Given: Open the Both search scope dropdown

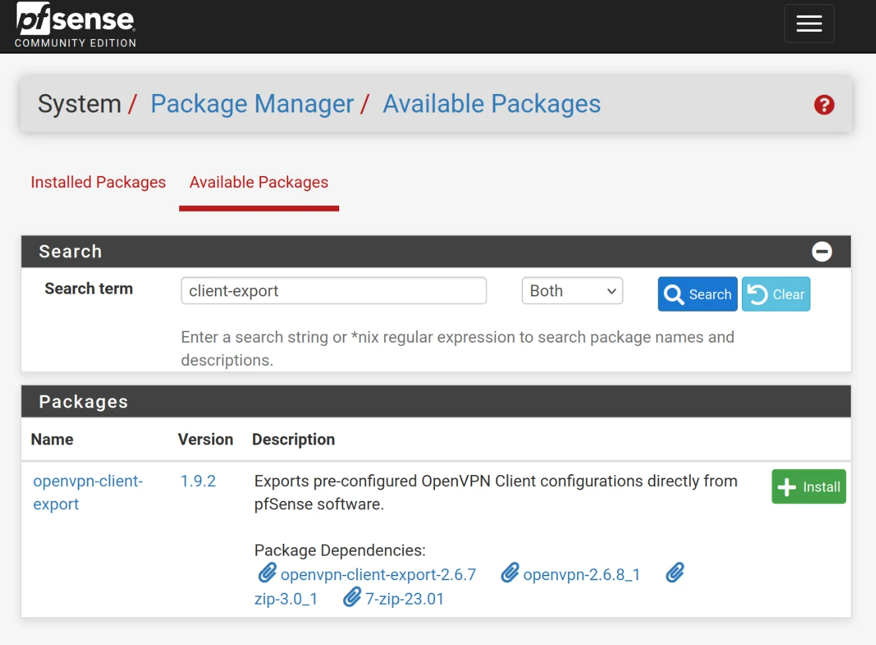Looking at the screenshot, I should (x=571, y=290).
